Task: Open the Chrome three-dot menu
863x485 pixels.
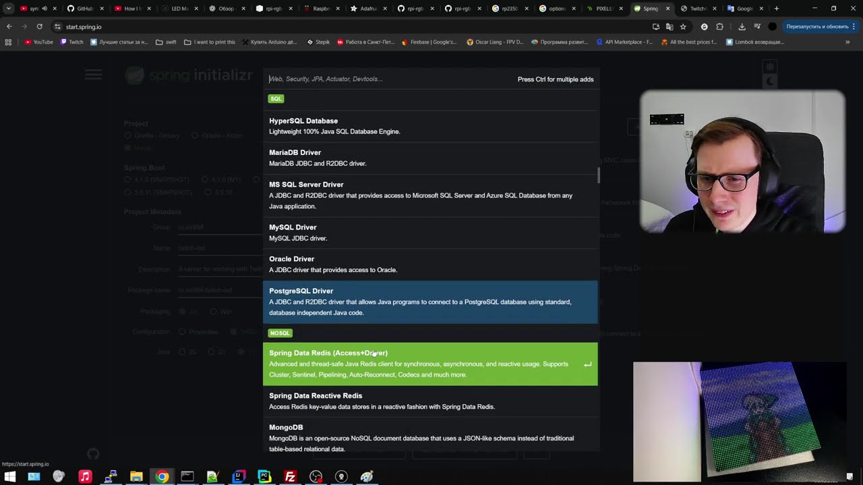Action: [x=854, y=26]
